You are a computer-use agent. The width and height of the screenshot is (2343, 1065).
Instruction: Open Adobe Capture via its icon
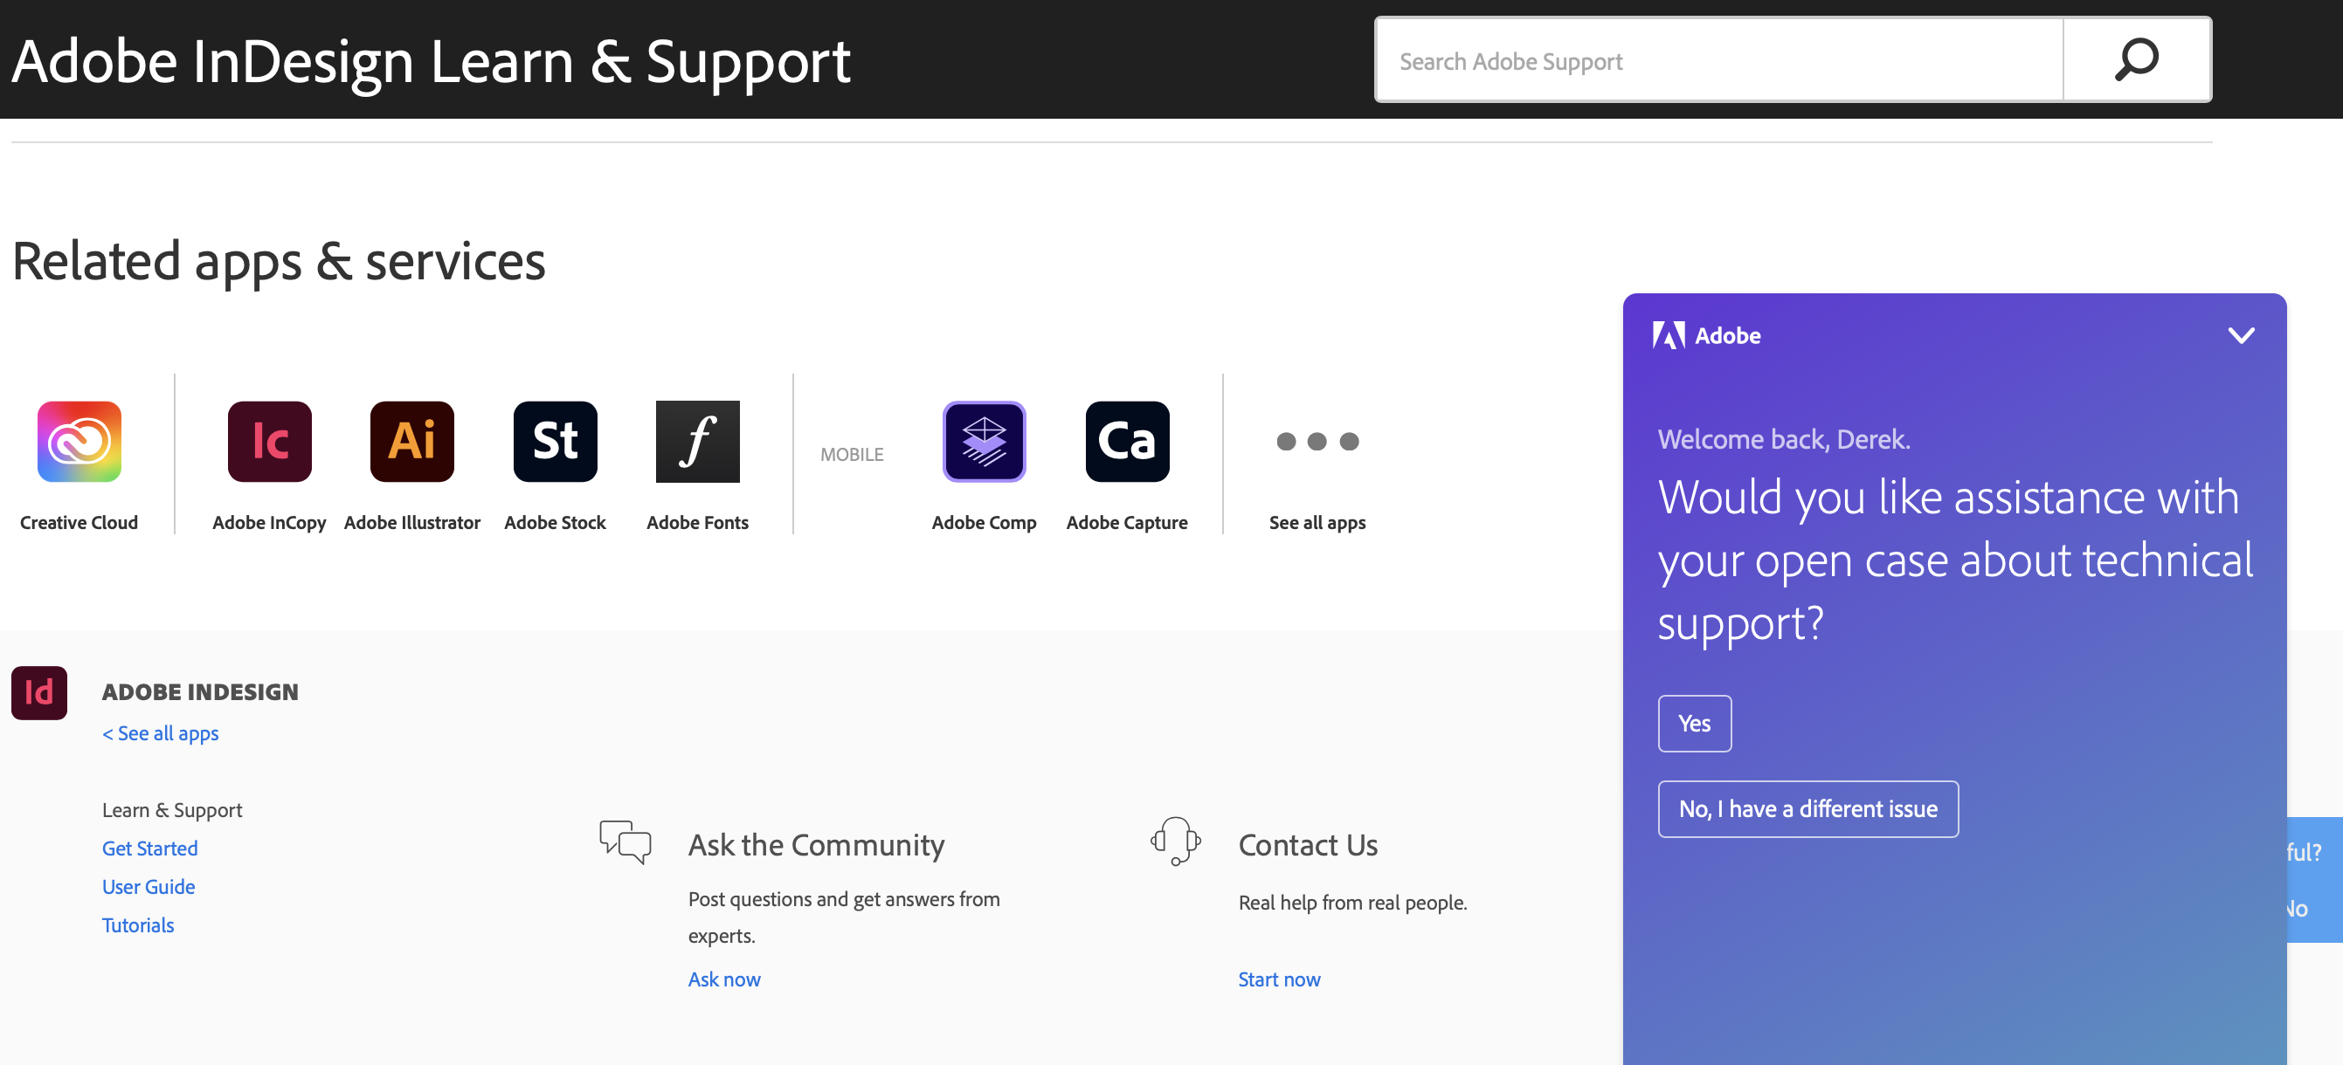point(1126,442)
